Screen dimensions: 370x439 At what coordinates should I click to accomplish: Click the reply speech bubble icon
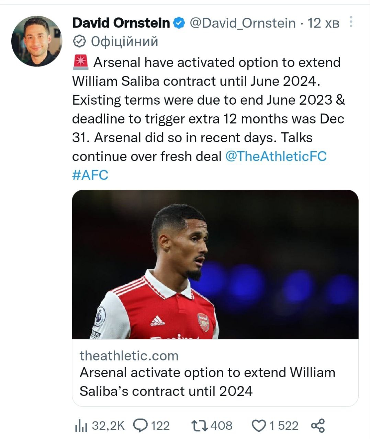coord(140,426)
